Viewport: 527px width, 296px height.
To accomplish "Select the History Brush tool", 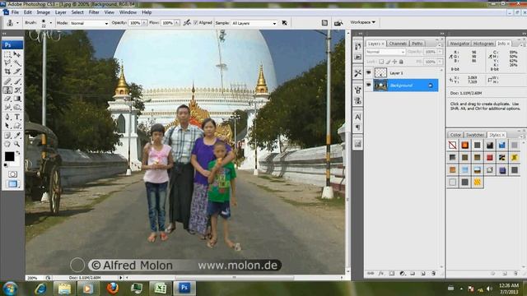I will [16, 90].
